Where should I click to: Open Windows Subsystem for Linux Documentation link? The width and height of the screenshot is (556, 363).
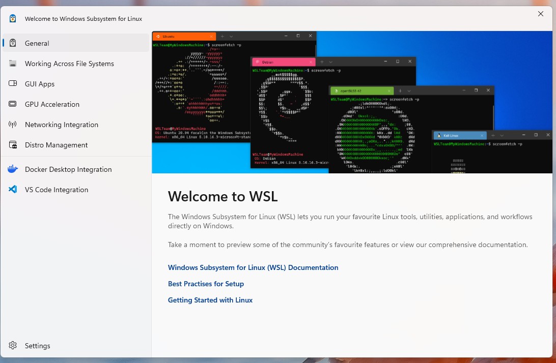[x=253, y=267]
